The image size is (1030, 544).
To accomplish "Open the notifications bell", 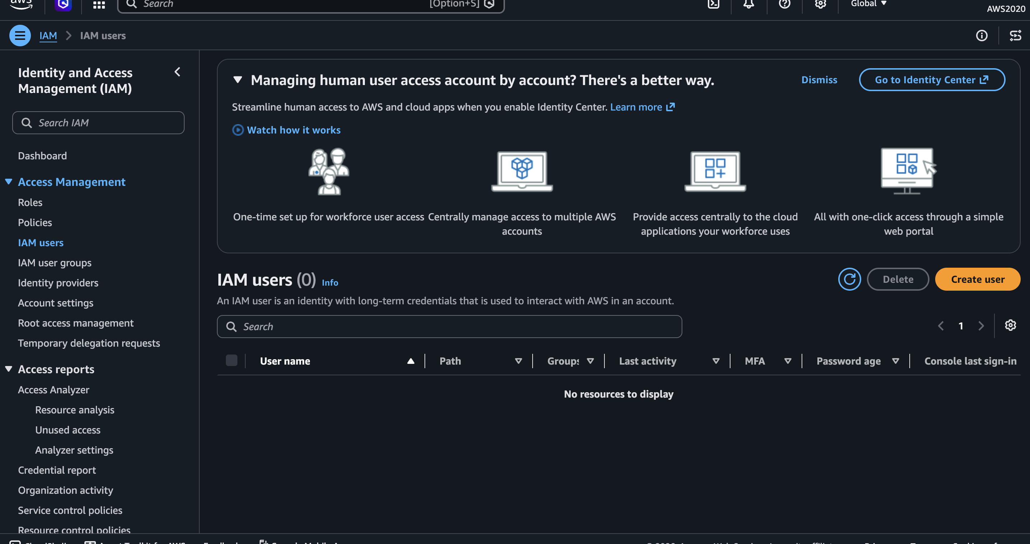I will pos(748,4).
